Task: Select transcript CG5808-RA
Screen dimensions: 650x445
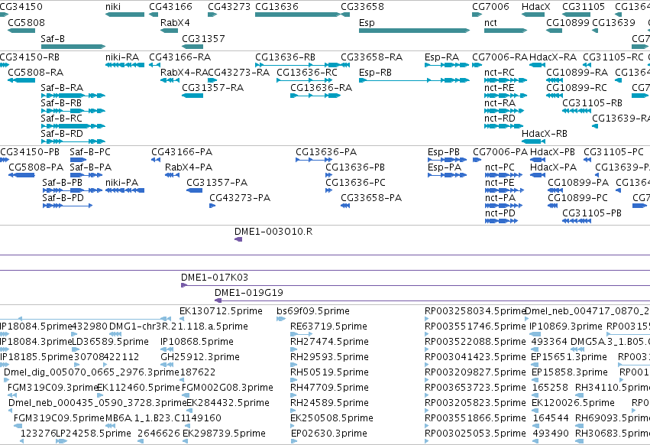Action: click(21, 80)
